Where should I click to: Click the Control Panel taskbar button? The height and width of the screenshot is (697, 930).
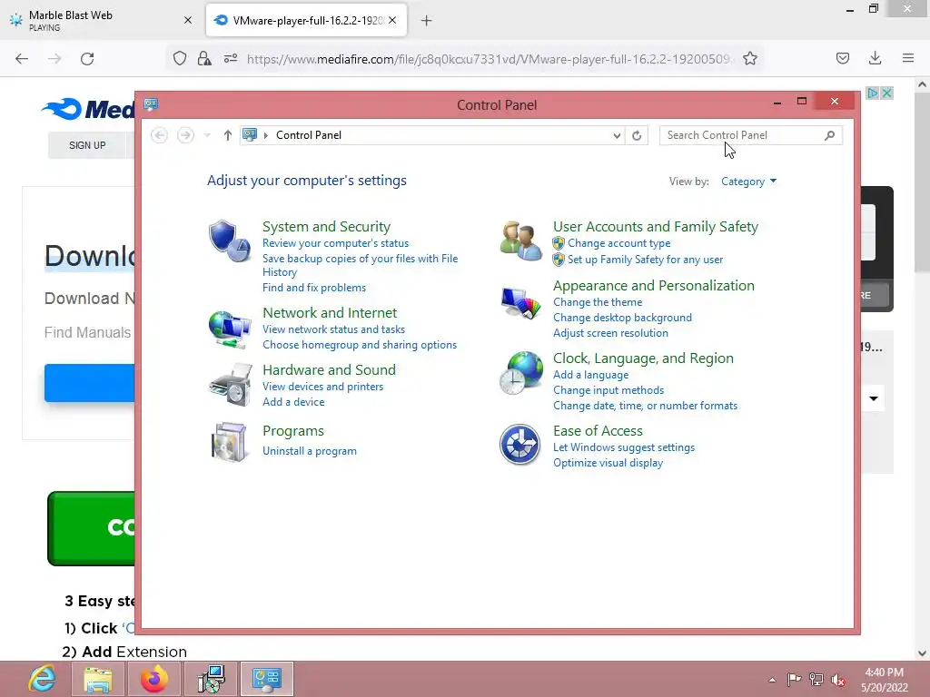pos(267,679)
